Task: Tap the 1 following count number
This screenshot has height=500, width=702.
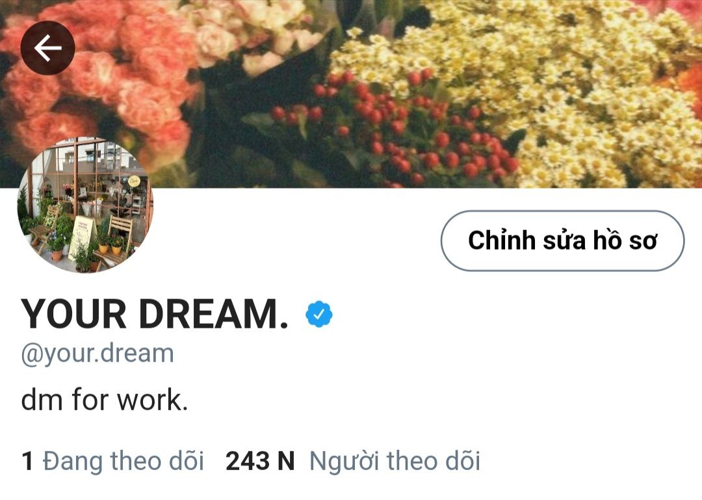Action: tap(27, 461)
